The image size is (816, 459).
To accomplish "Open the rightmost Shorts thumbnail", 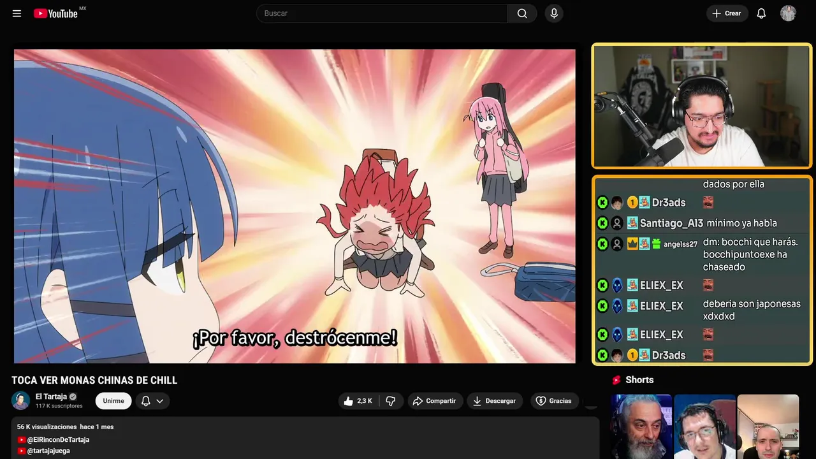I will click(768, 426).
